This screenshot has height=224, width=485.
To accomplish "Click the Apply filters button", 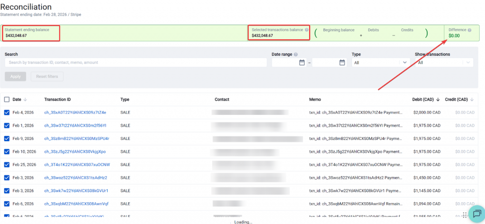I will (16, 77).
